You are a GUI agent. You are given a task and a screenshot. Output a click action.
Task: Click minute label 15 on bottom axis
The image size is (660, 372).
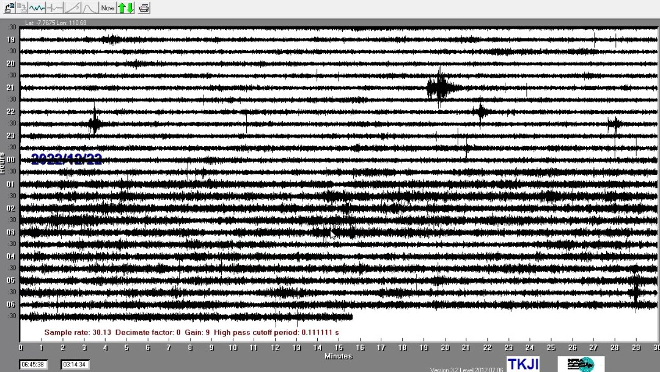click(x=339, y=348)
